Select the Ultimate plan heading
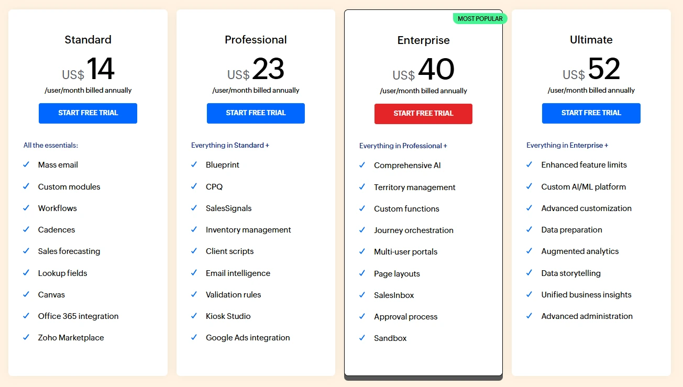The height and width of the screenshot is (387, 683). (x=591, y=39)
